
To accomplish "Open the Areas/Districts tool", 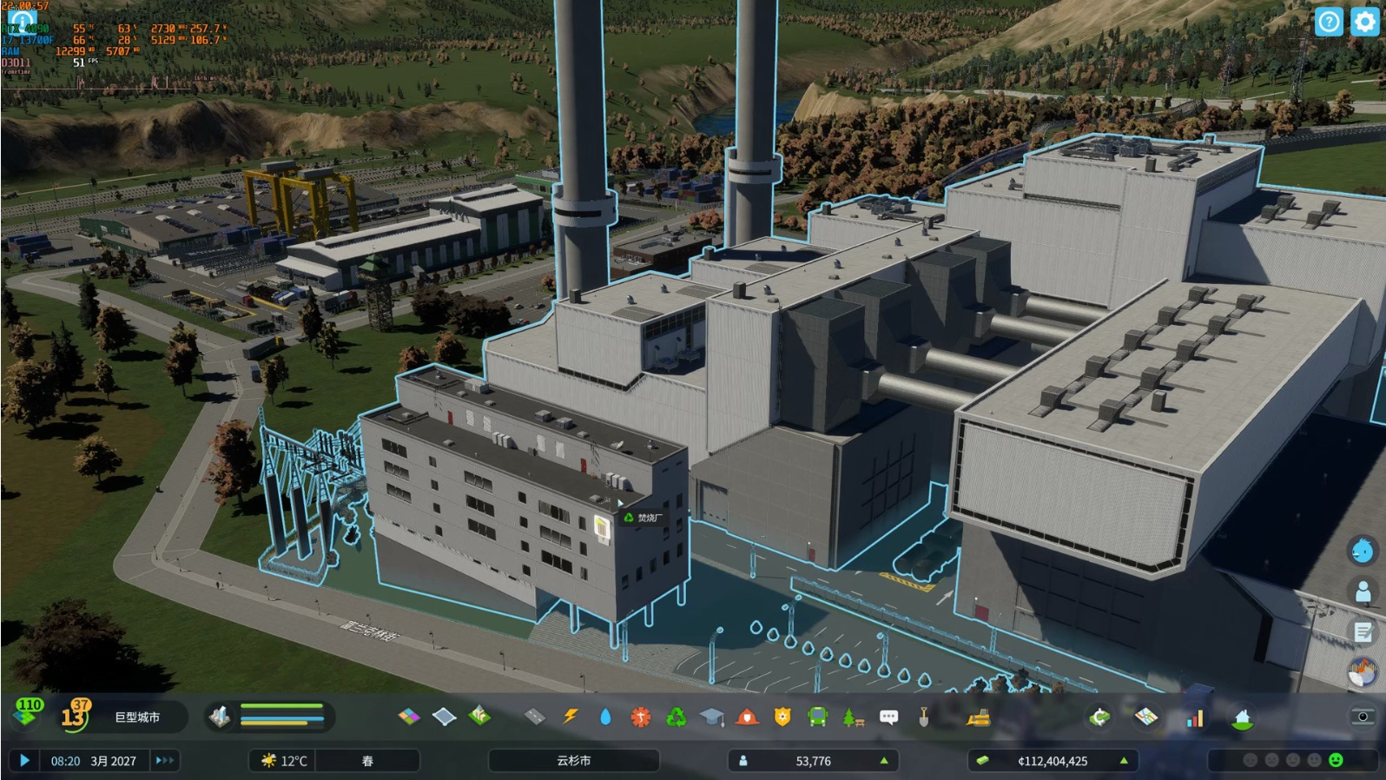I will pyautogui.click(x=444, y=717).
